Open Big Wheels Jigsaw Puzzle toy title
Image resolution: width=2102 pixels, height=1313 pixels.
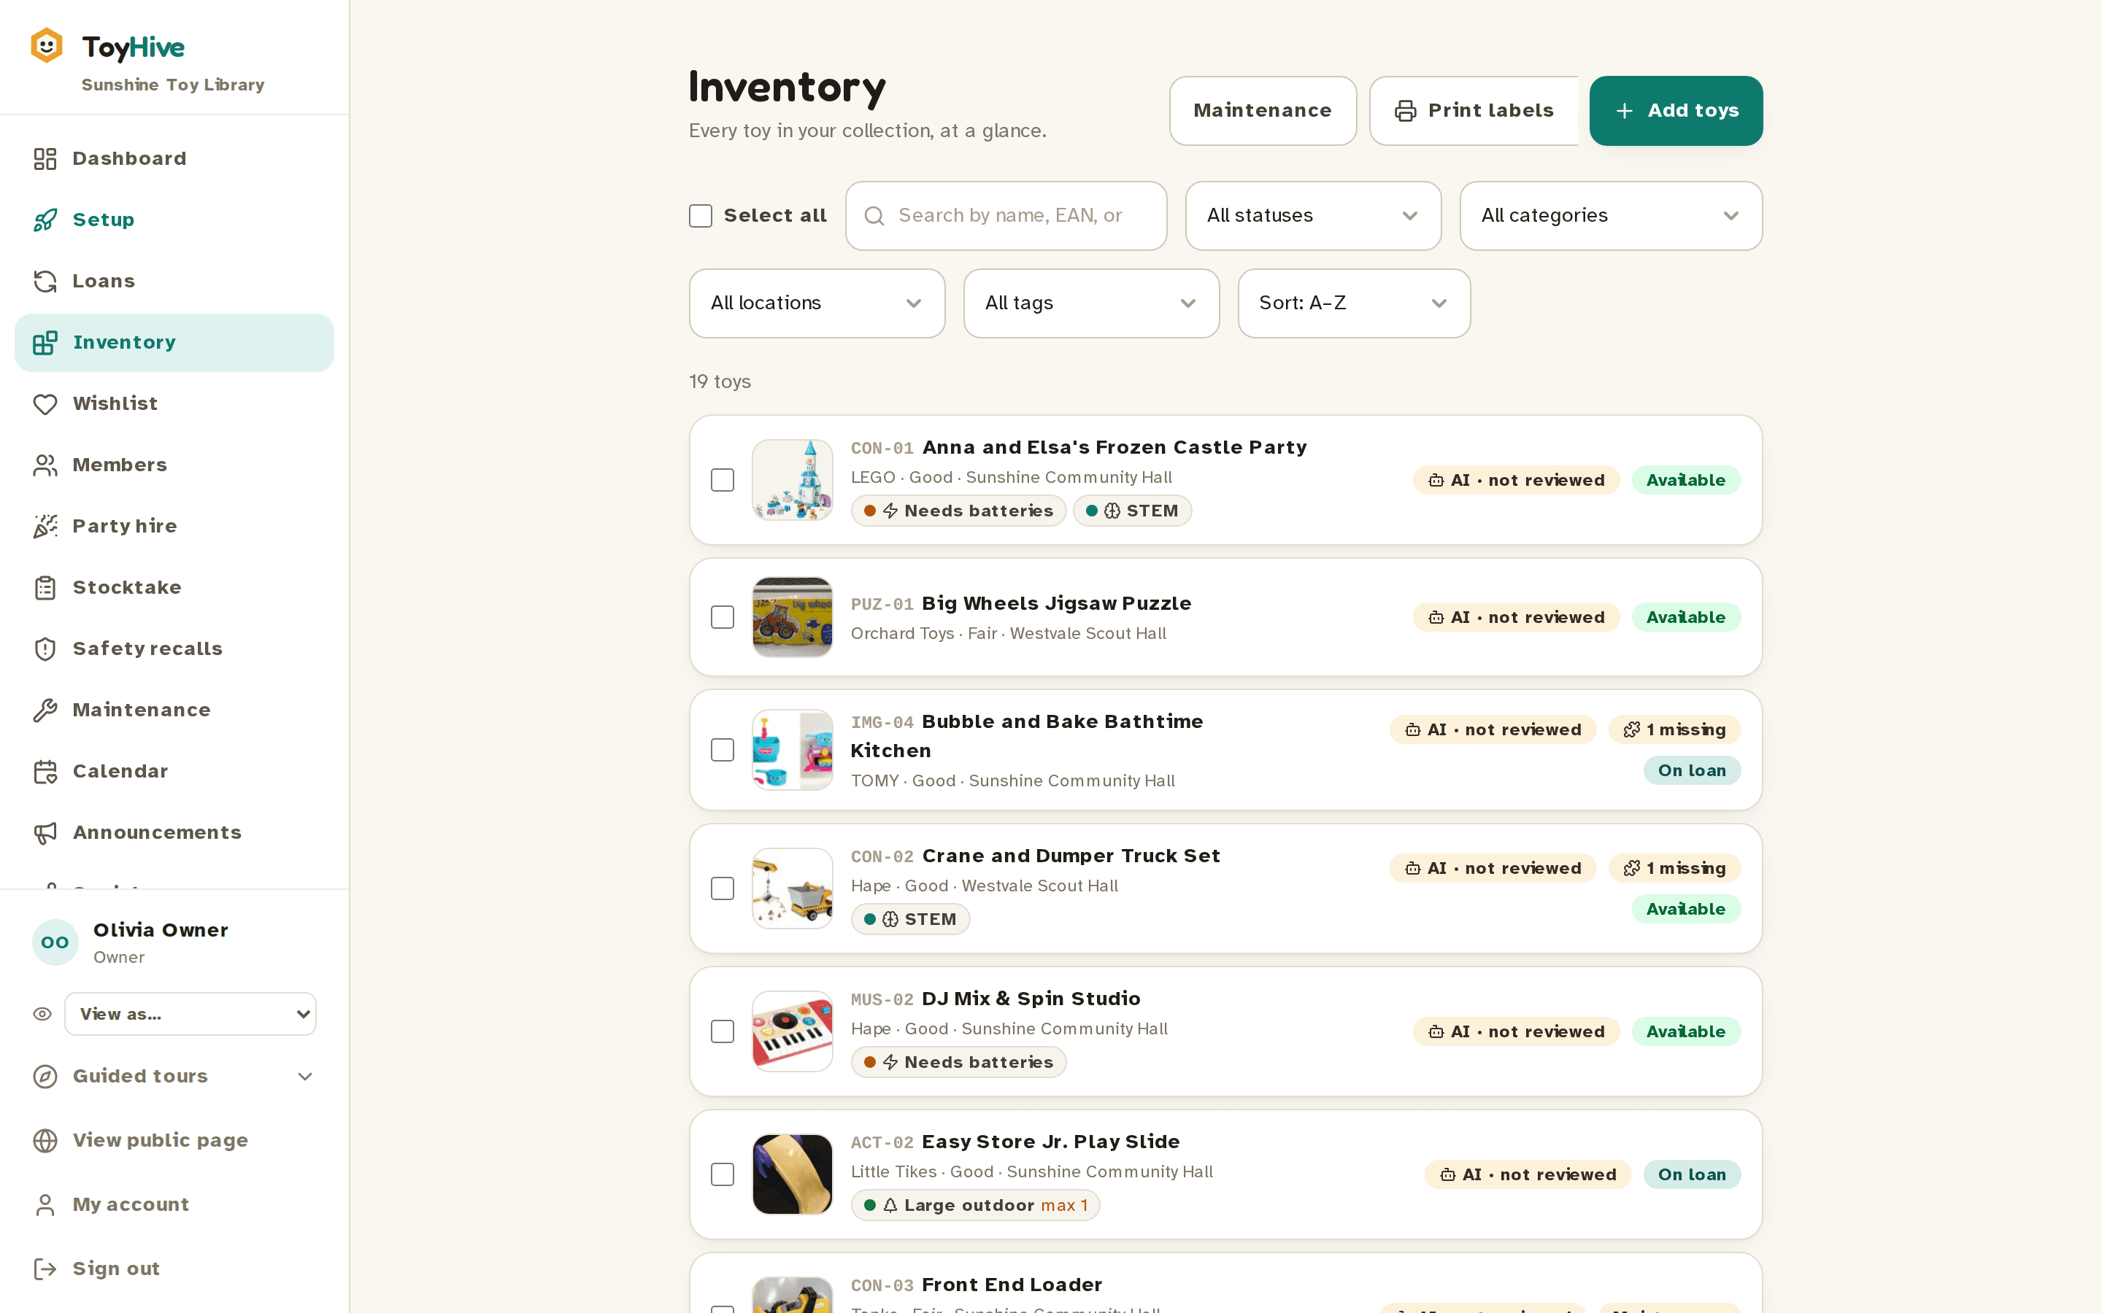coord(1056,603)
